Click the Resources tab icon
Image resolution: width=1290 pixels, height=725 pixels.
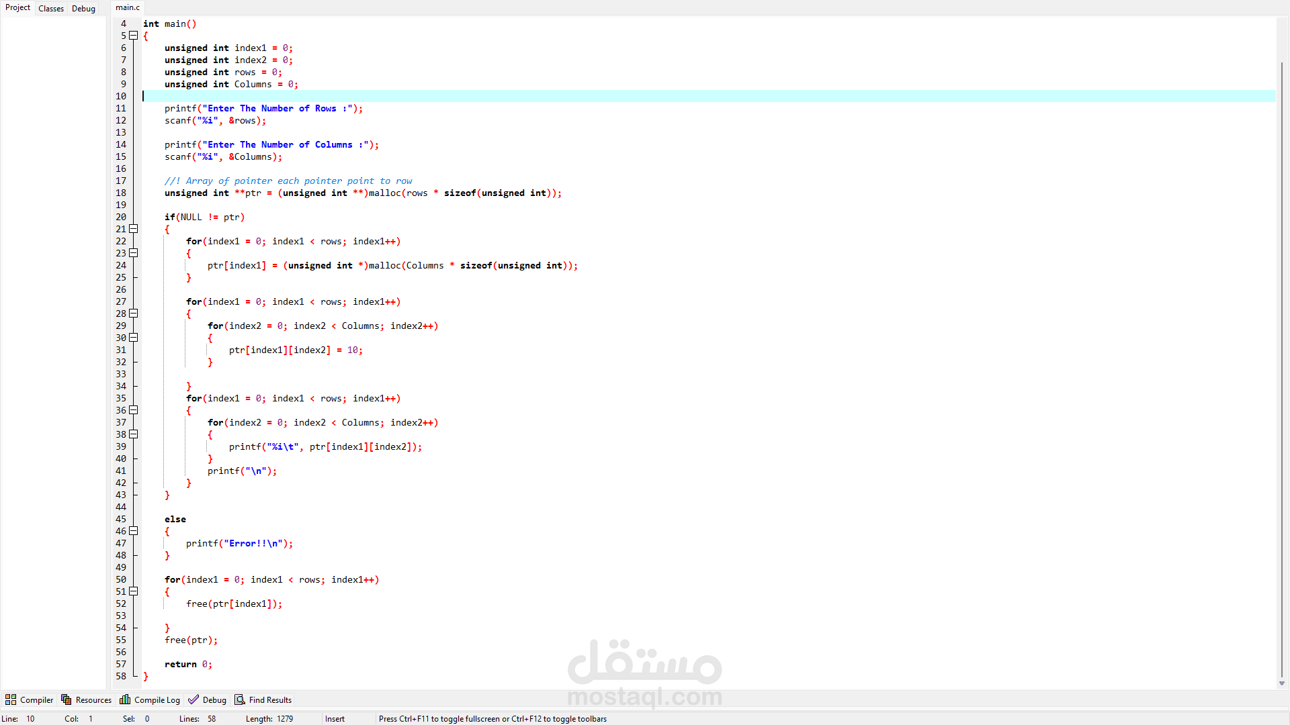tap(67, 699)
